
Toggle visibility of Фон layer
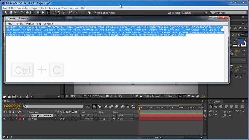pos(4,119)
